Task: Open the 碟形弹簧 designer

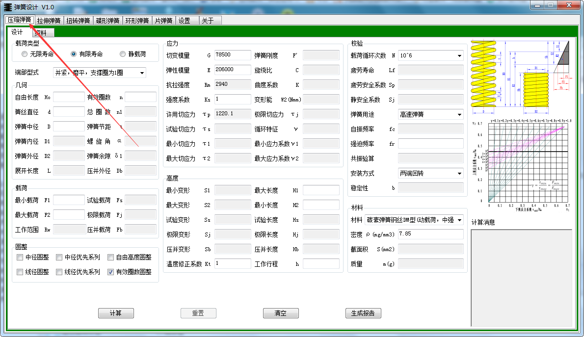Action: (x=107, y=21)
